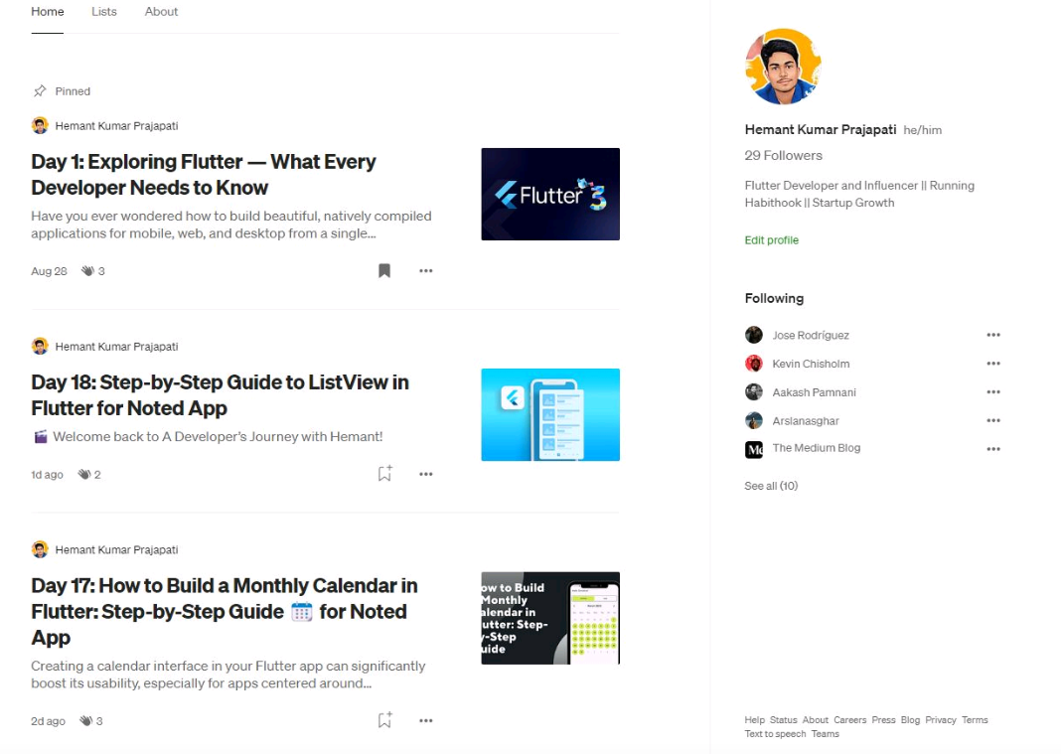Save the Day 17 Monthly Calendar article
The width and height of the screenshot is (1061, 754).
tap(385, 719)
